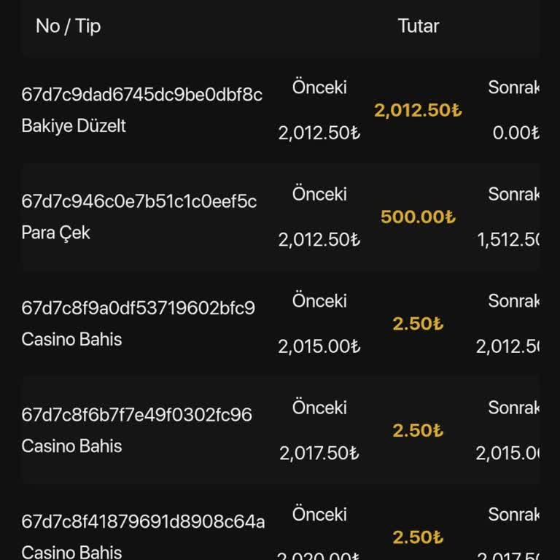Select transaction ID ending in 0302fc96

pyautogui.click(x=137, y=415)
